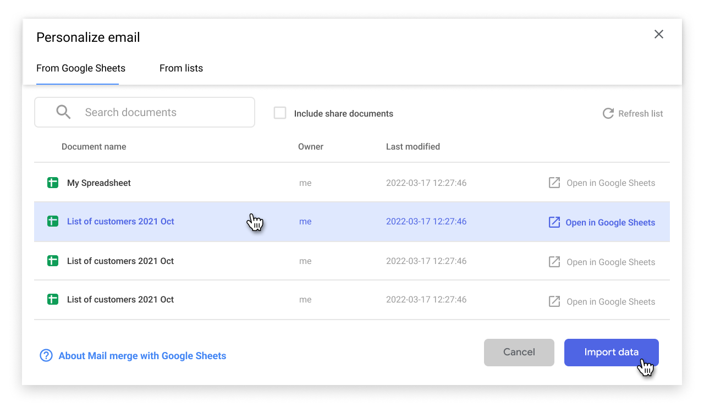Click the Sheets file icon on the third customer row
This screenshot has width=704, height=407.
[x=52, y=261]
